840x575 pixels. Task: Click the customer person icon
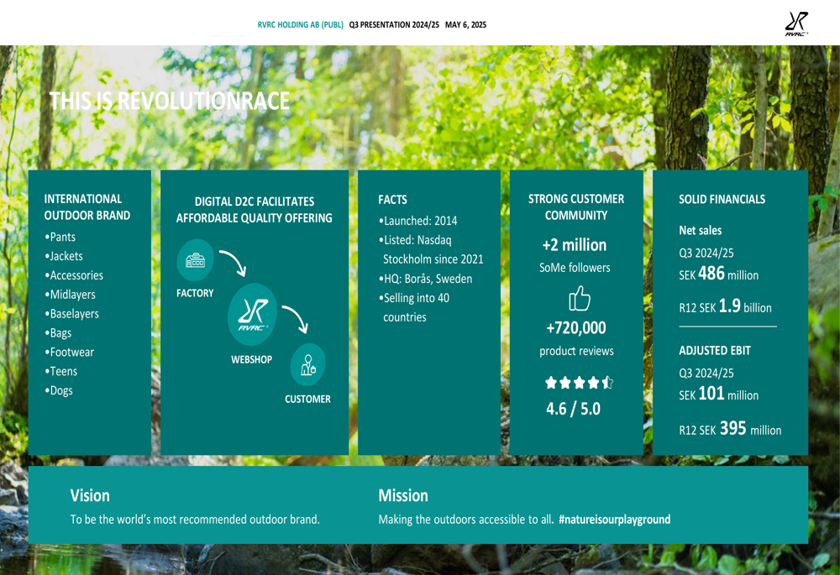(x=307, y=365)
